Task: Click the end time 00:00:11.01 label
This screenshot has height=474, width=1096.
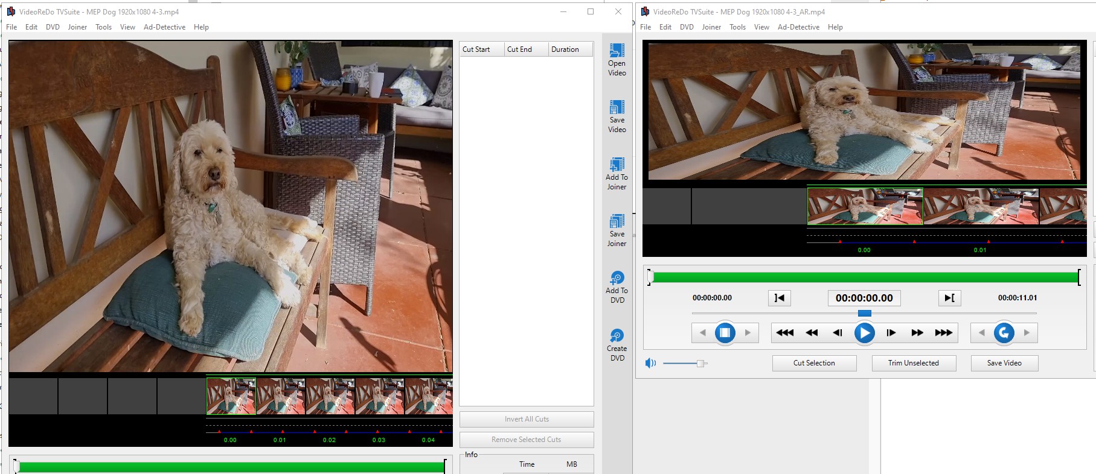Action: pos(1017,298)
